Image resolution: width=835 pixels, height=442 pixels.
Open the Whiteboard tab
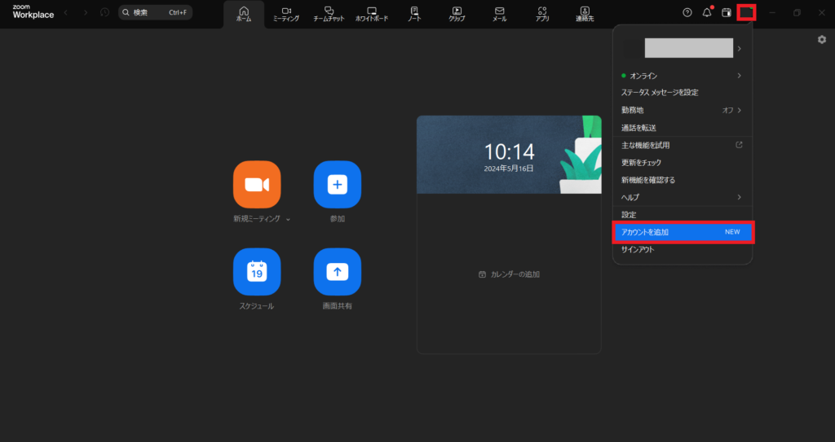pyautogui.click(x=372, y=14)
